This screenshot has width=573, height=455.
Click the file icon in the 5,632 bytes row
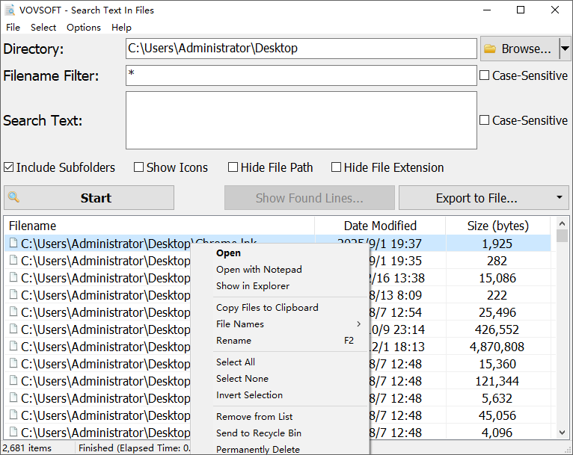point(13,397)
